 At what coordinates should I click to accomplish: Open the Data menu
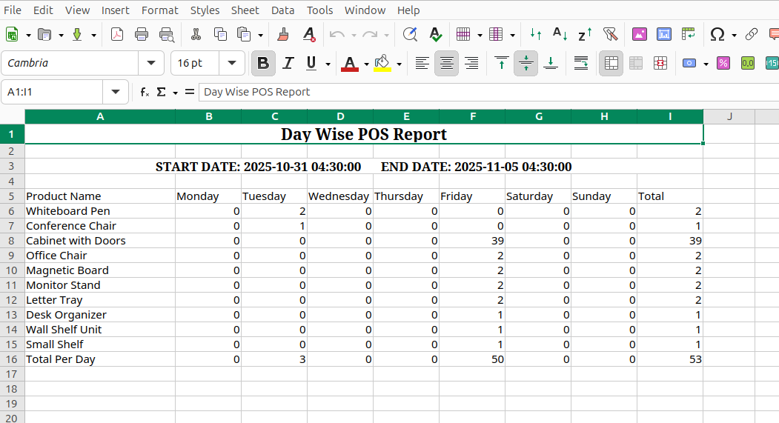(282, 10)
